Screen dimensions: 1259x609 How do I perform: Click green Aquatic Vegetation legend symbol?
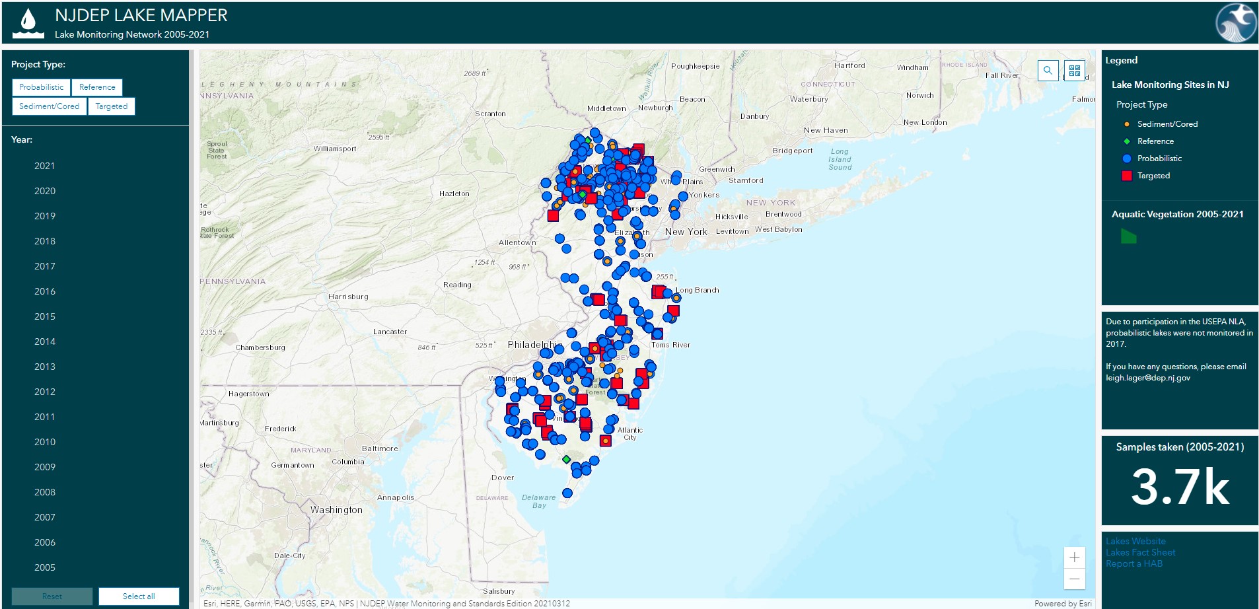coord(1129,236)
